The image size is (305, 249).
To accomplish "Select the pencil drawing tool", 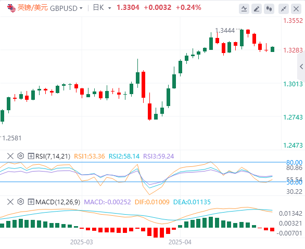I will point(257,9).
